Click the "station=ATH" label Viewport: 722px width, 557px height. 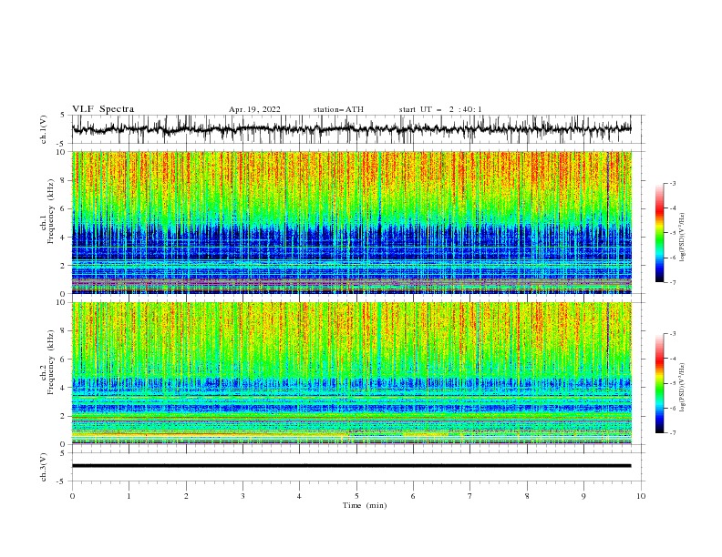coord(338,109)
